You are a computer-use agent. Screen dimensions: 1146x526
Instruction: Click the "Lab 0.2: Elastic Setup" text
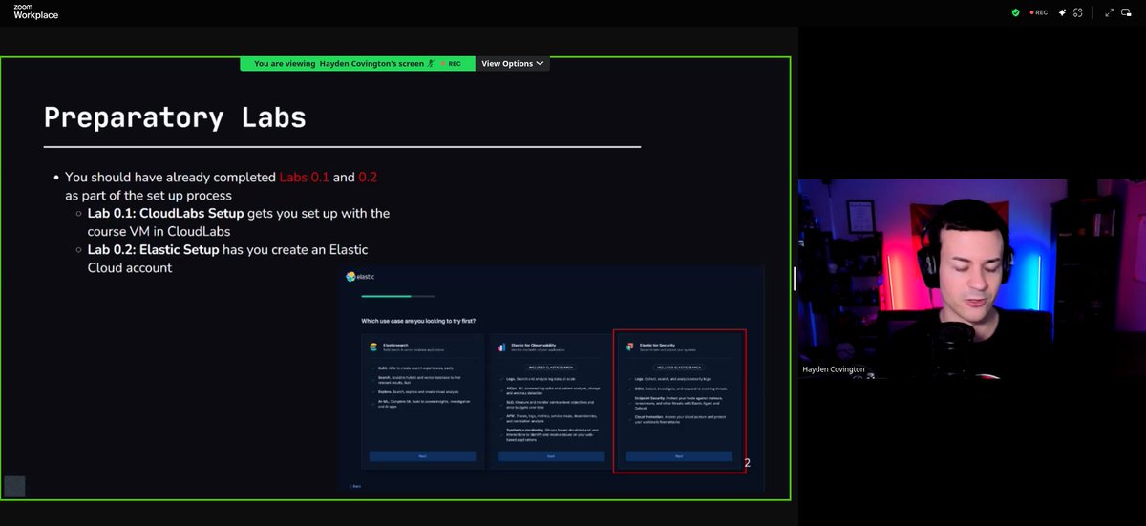click(154, 249)
